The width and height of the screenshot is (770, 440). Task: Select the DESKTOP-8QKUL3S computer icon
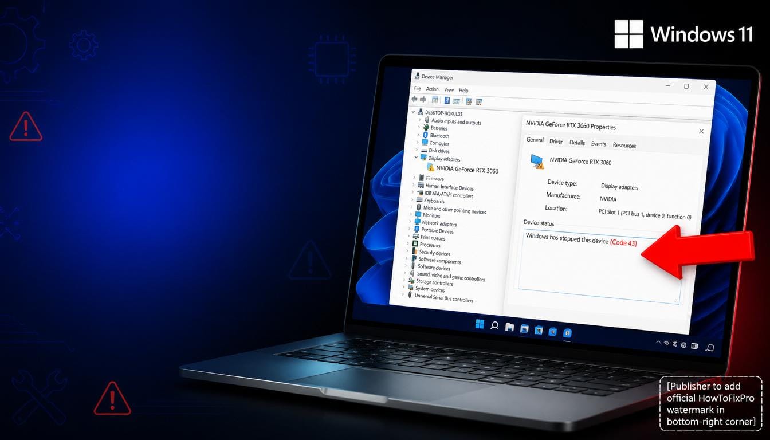(420, 113)
